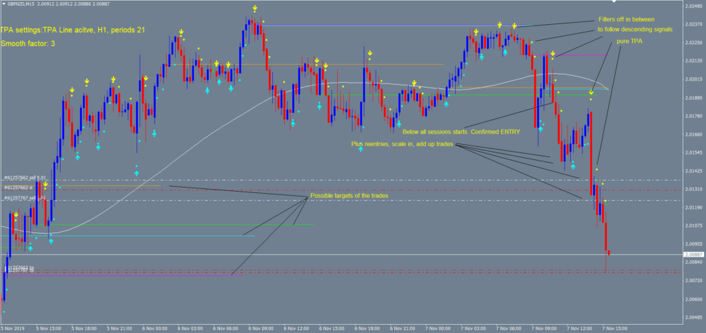
Task: Select yellow arrow pointed to by pure TPA
Action: 591,92
